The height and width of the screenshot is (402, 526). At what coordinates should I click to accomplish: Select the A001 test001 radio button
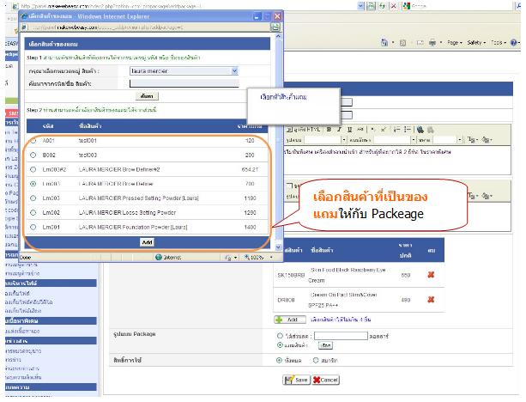tap(33, 141)
